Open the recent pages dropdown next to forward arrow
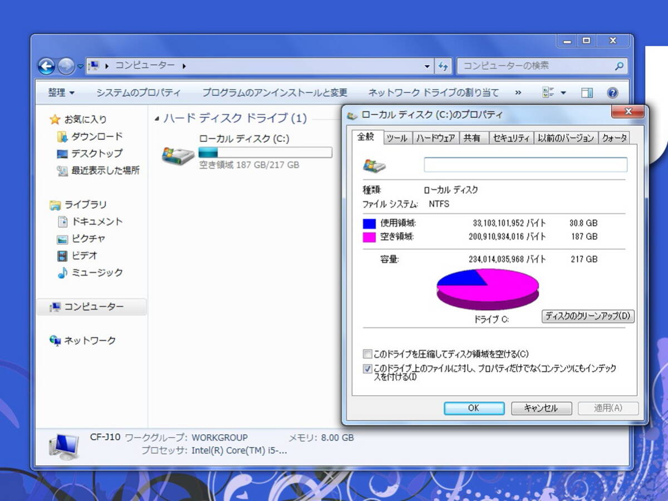This screenshot has height=501, width=668. coord(80,67)
